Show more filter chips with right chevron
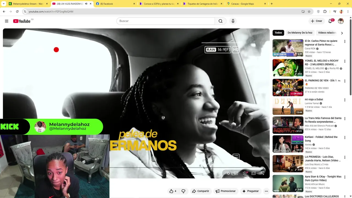Image resolution: width=352 pixels, height=198 pixels. pos(342,33)
